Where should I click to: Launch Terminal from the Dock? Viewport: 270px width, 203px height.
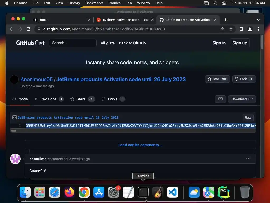coord(143,192)
